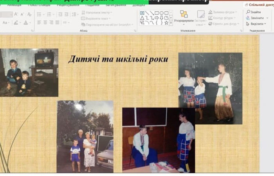Toggle justify text alignment
The height and width of the screenshot is (176, 274).
[57, 22]
